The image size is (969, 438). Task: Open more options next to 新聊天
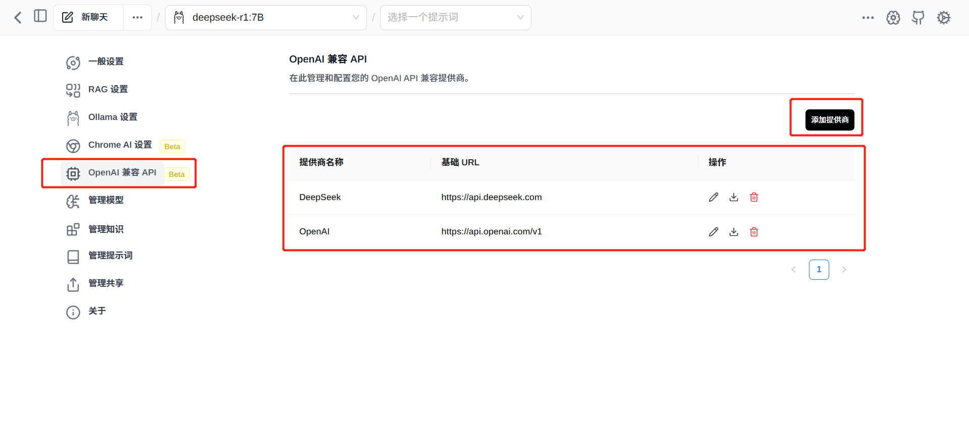click(x=137, y=18)
